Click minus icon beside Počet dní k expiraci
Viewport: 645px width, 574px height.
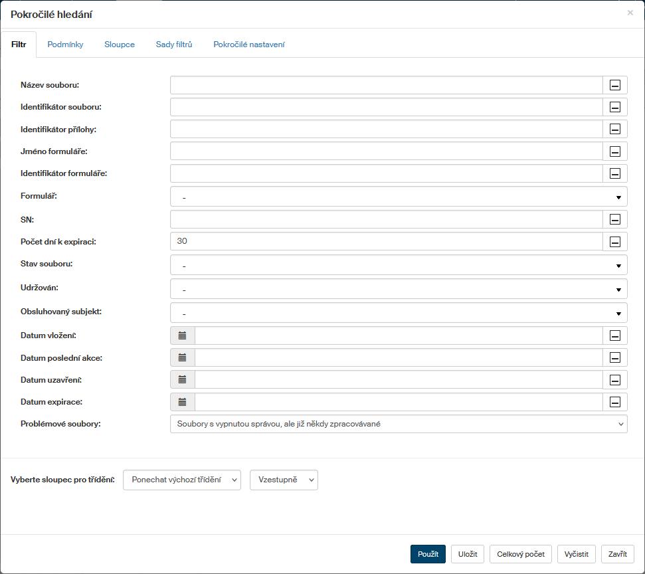click(x=614, y=242)
